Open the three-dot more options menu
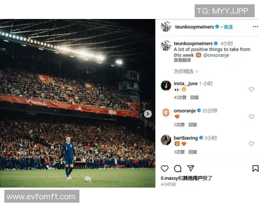The image size is (259, 207). [x=256, y=27]
